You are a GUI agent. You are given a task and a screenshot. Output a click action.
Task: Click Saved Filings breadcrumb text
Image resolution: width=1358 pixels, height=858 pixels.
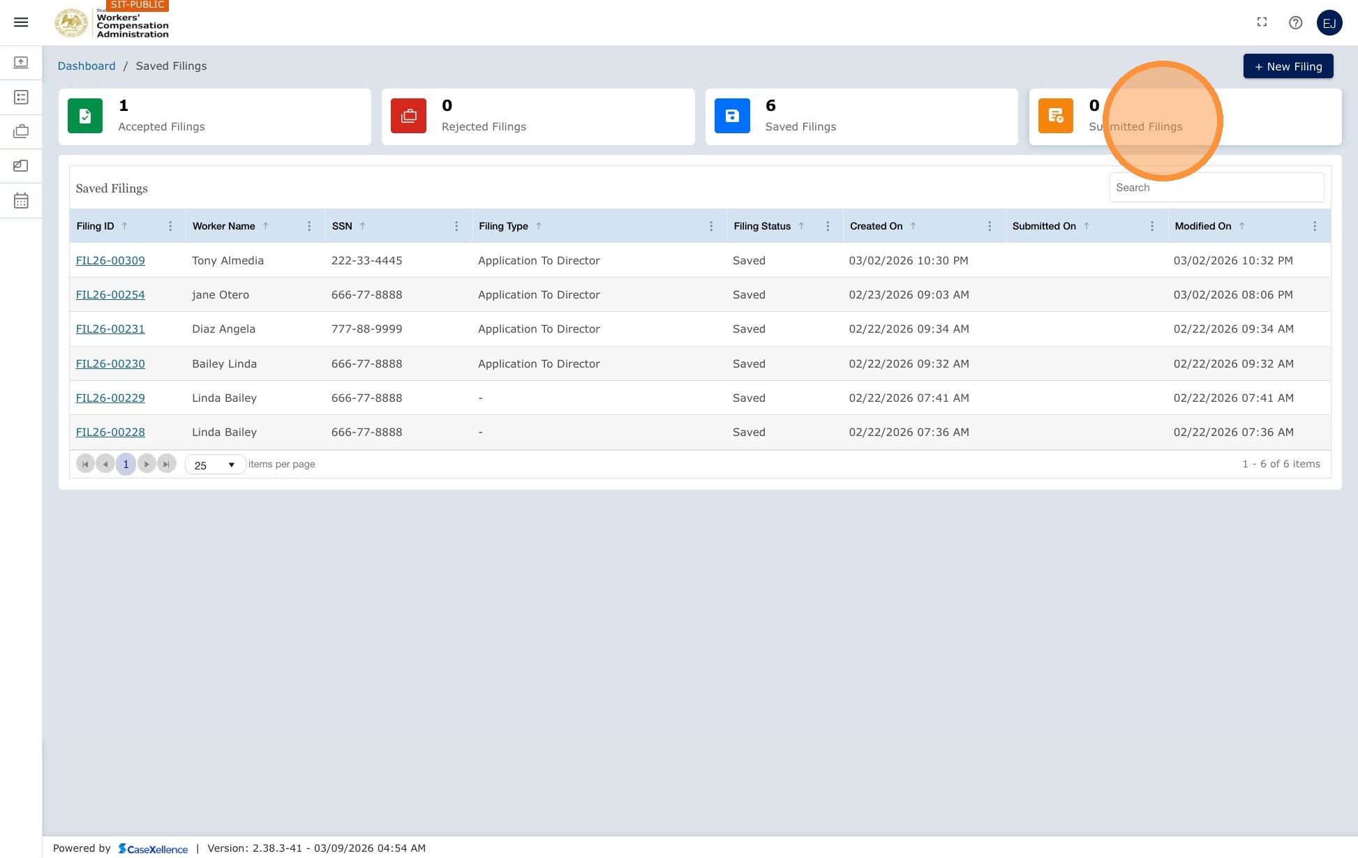tap(171, 66)
